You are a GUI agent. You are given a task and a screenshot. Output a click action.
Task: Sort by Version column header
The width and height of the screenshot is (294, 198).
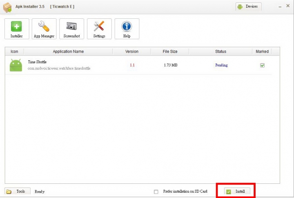click(x=132, y=51)
